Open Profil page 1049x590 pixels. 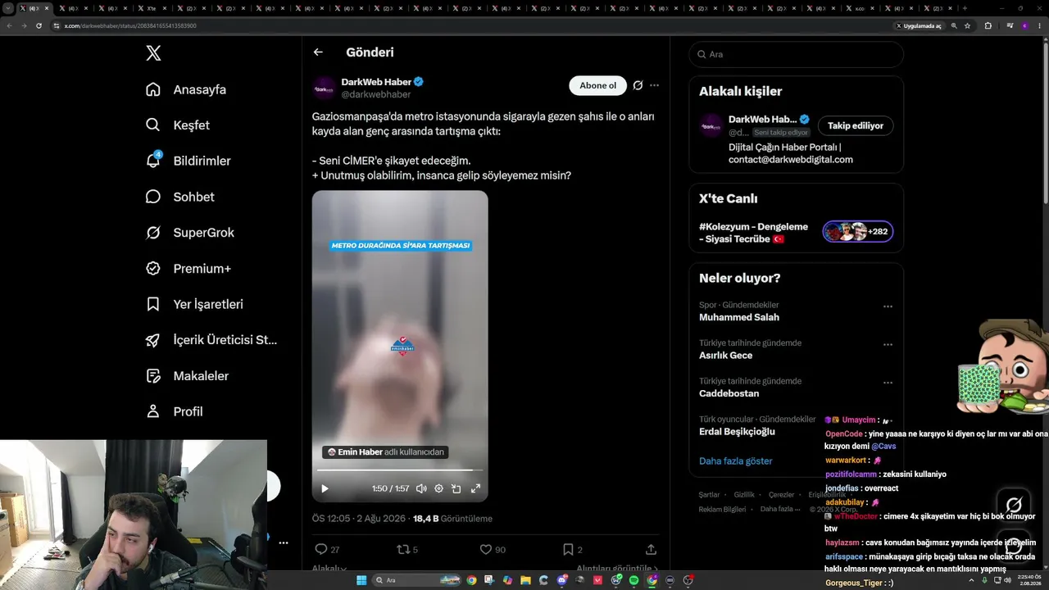point(174,411)
